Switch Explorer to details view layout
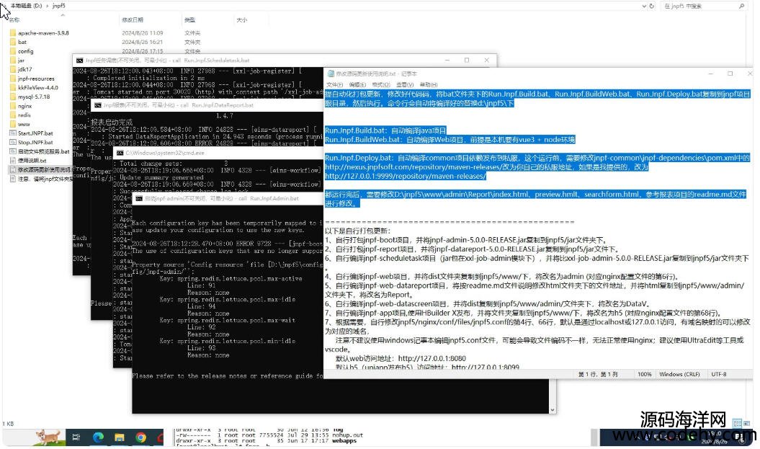 click(737, 423)
